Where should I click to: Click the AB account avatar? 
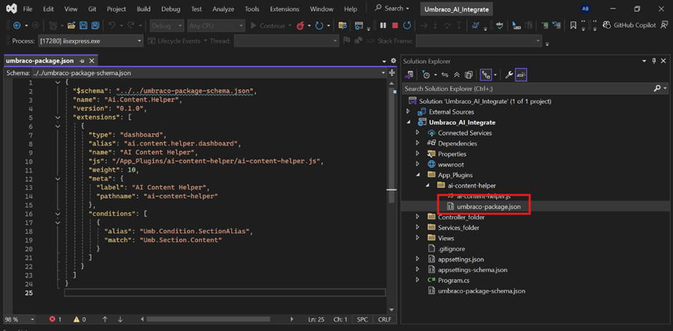(585, 9)
